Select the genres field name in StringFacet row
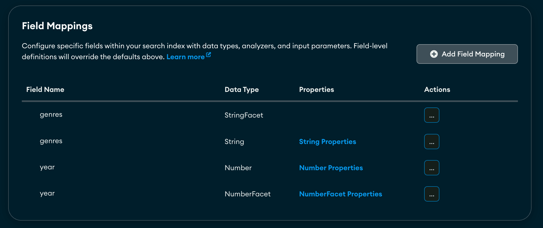 click(51, 115)
